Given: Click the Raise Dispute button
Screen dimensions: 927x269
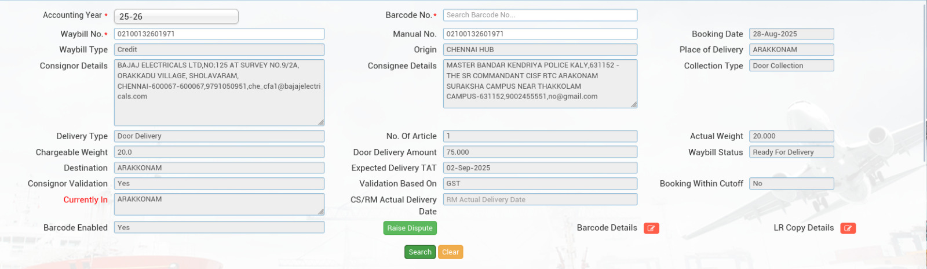Looking at the screenshot, I should 410,228.
